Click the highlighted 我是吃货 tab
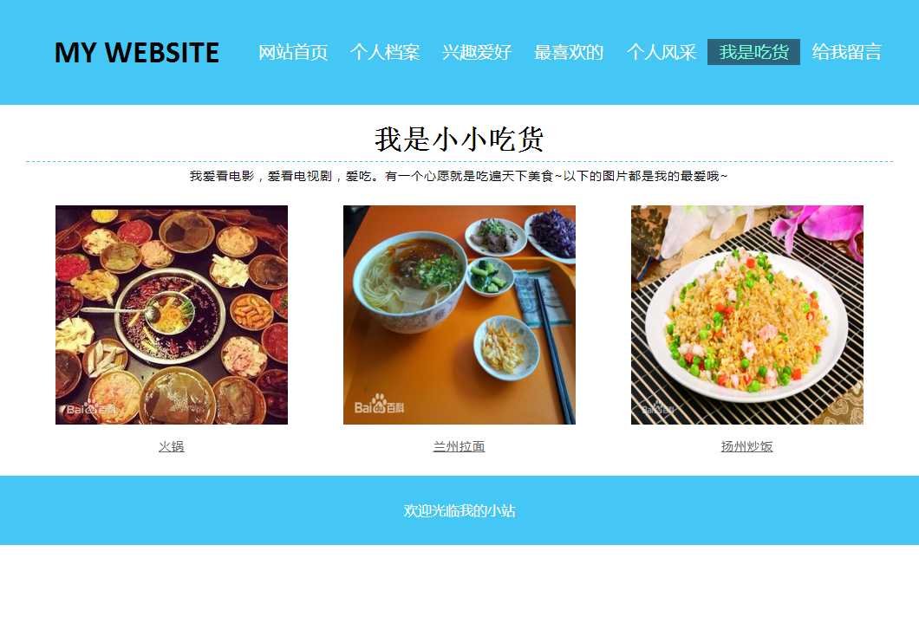 [x=753, y=52]
